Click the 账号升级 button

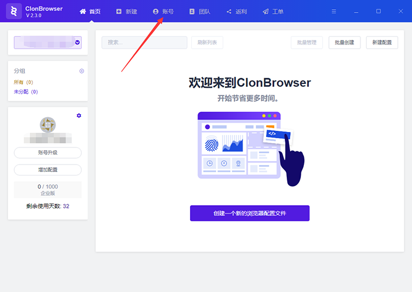coord(48,153)
